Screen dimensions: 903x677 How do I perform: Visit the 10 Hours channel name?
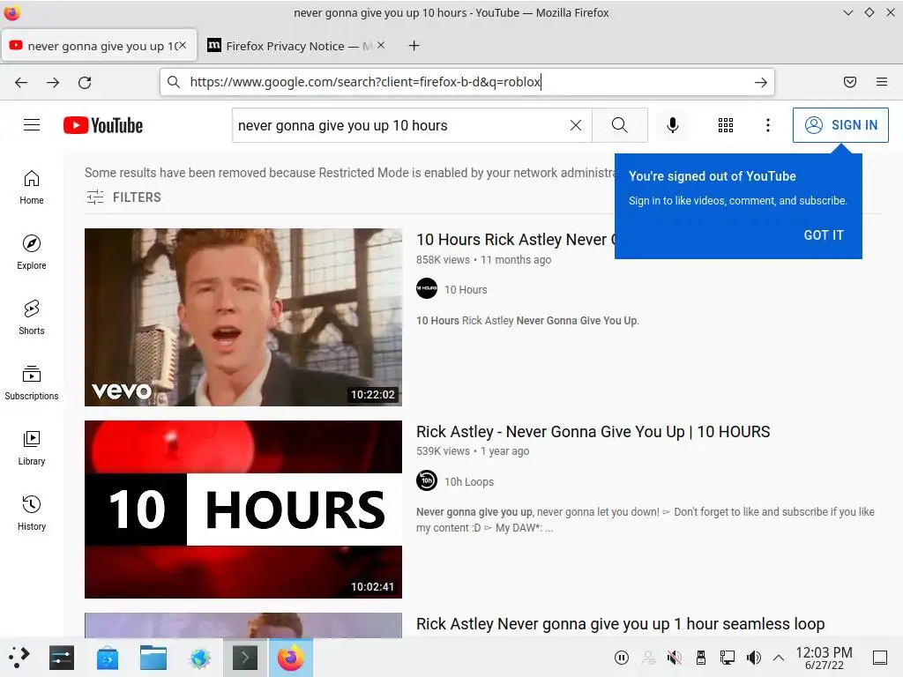466,289
